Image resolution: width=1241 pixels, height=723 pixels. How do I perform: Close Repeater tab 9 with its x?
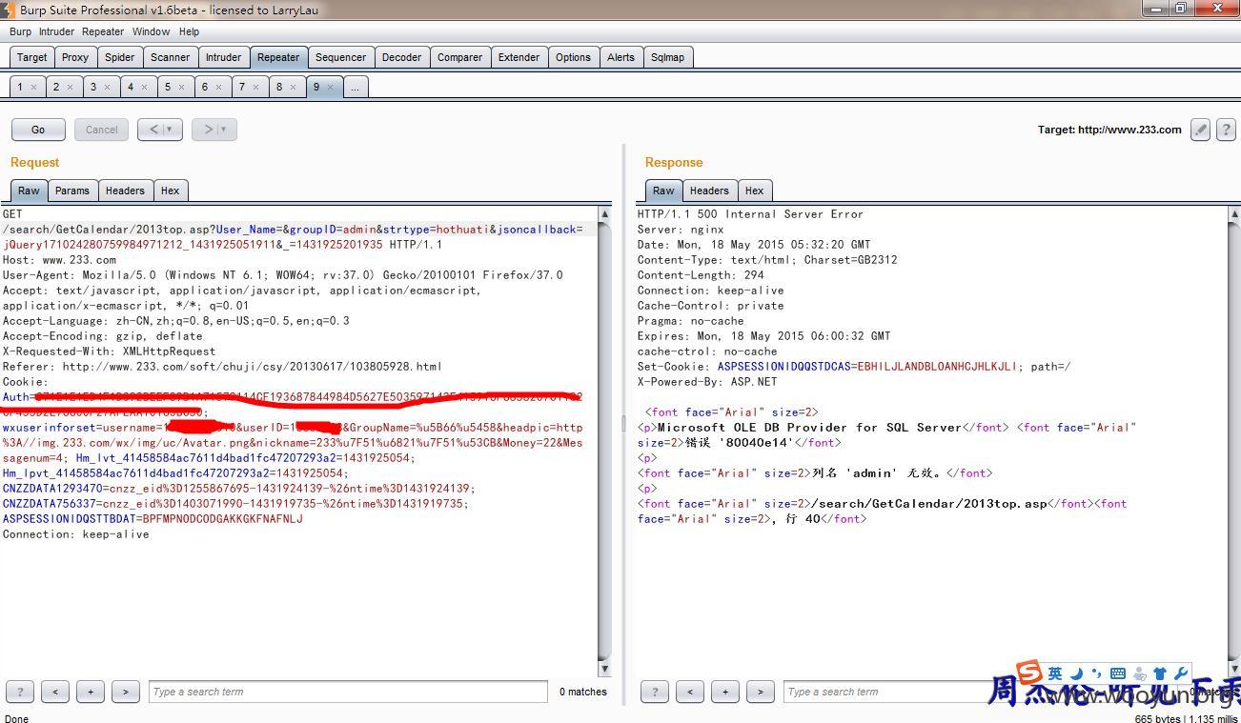pos(330,87)
